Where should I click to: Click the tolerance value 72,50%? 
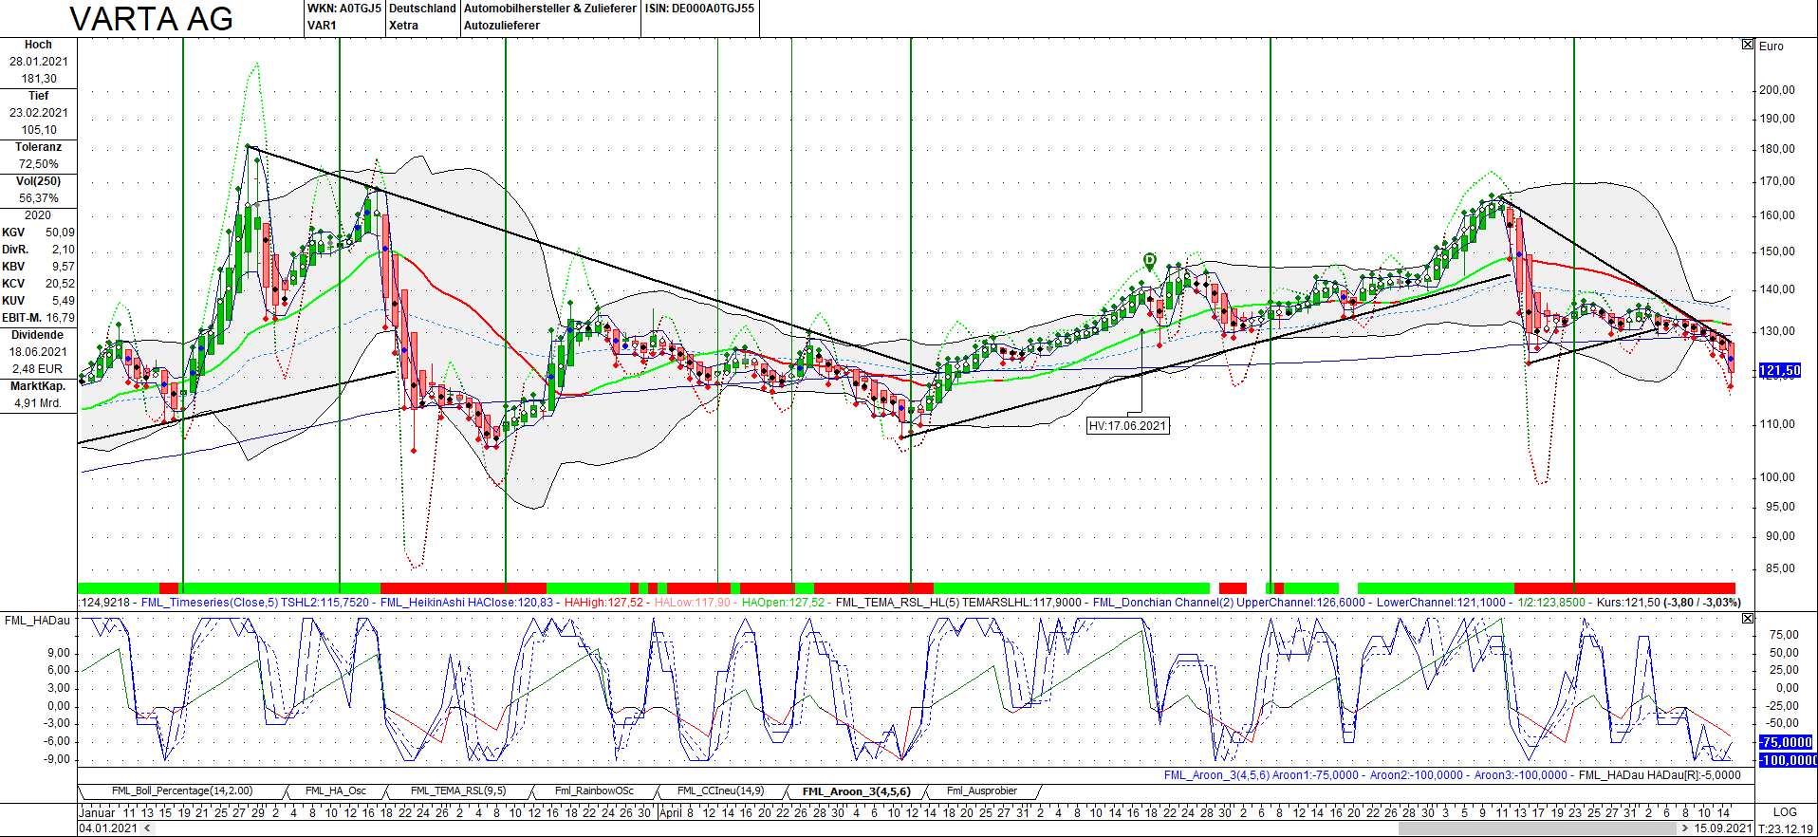[39, 164]
